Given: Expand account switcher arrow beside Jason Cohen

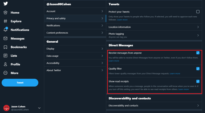Looking at the screenshot, I should pos(39,108).
